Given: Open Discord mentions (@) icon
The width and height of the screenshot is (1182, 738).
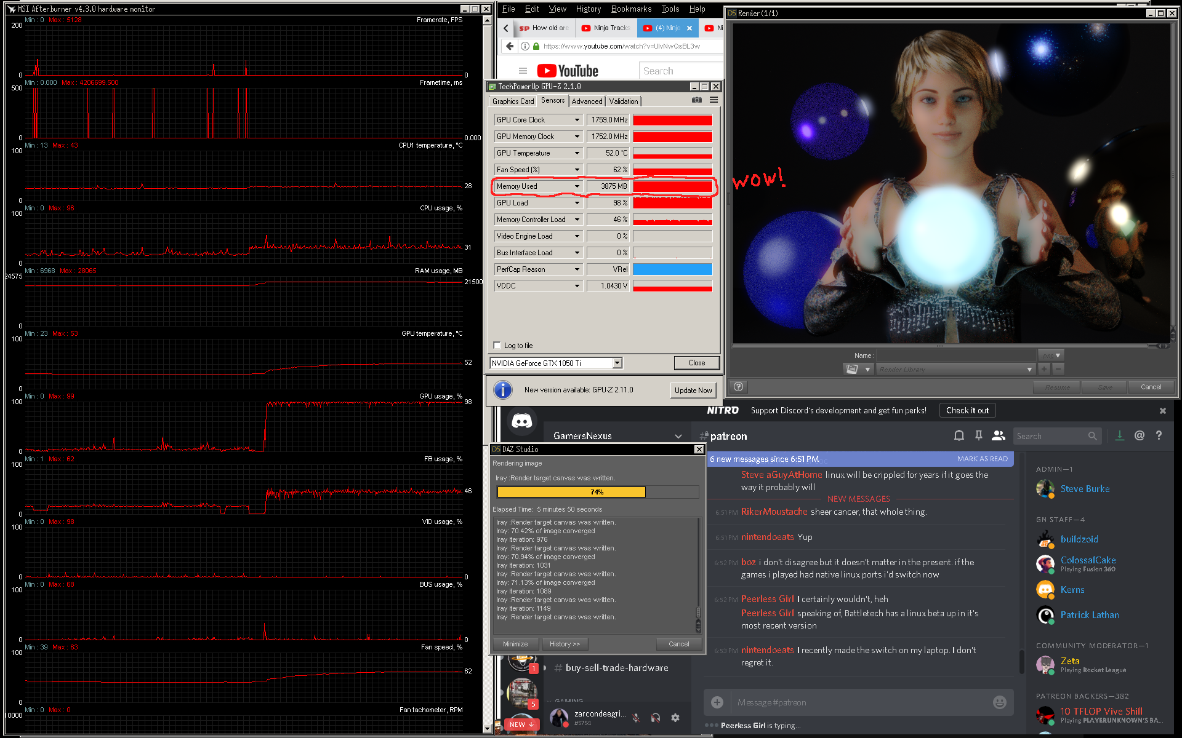Looking at the screenshot, I should pos(1140,436).
